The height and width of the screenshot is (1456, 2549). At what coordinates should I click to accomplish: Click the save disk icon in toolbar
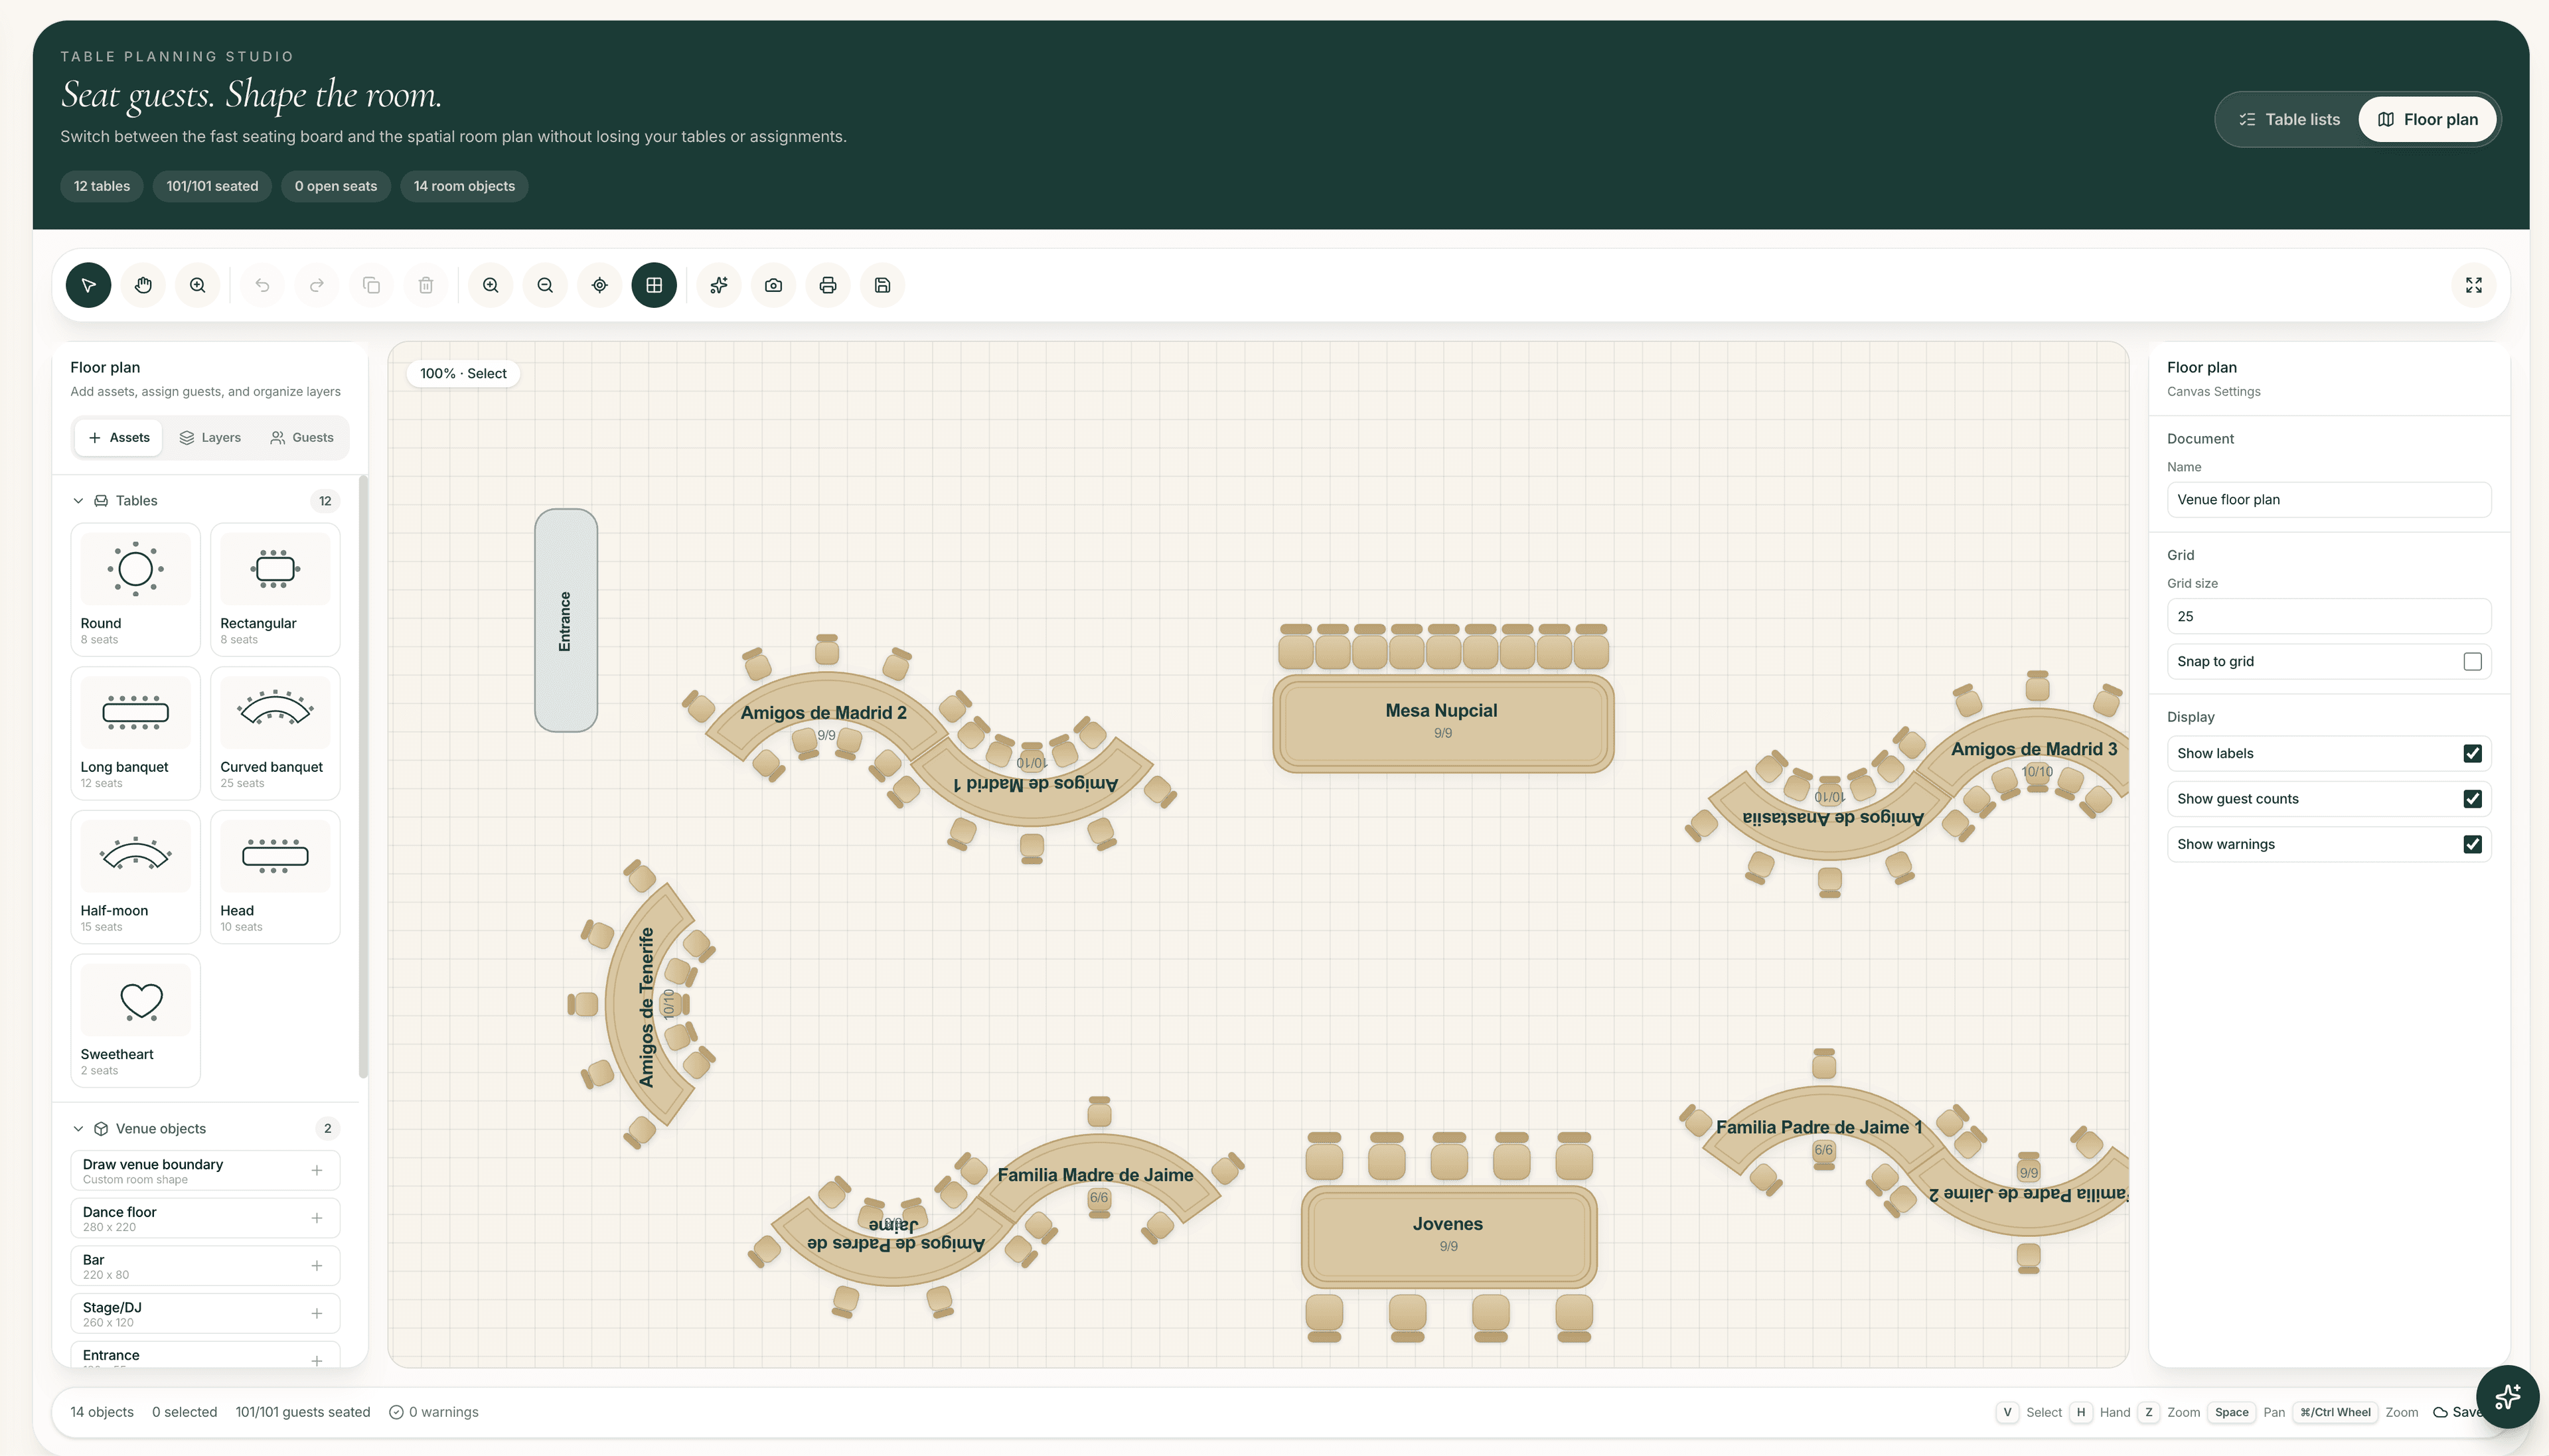(882, 285)
